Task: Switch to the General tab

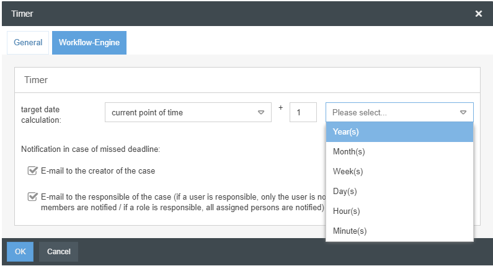Action: (x=28, y=43)
